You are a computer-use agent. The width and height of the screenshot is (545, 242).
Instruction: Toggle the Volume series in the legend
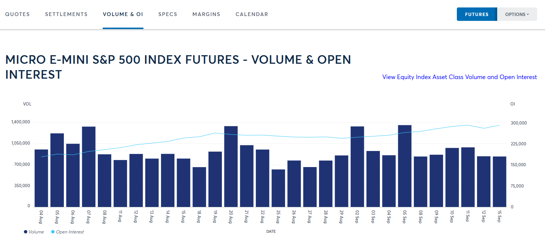click(34, 232)
